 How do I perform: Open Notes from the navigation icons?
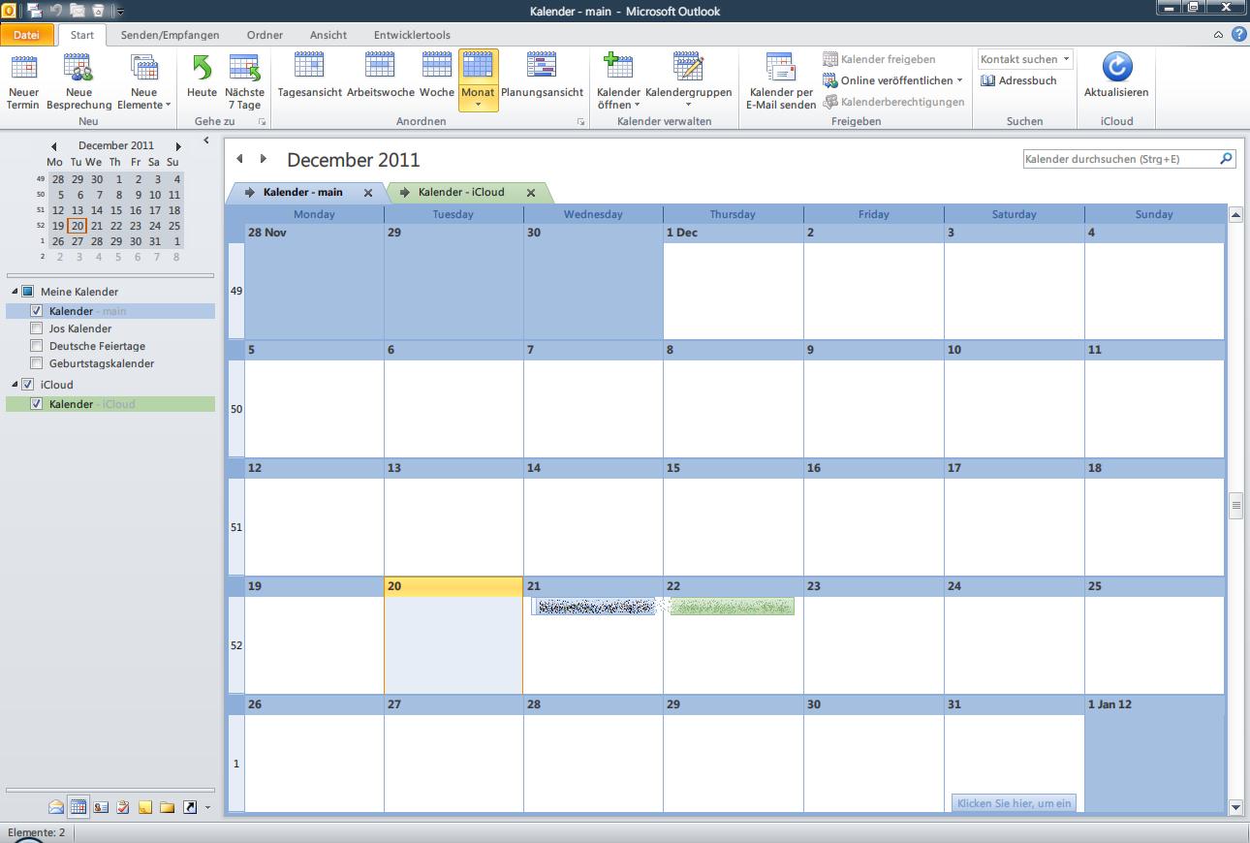(144, 806)
